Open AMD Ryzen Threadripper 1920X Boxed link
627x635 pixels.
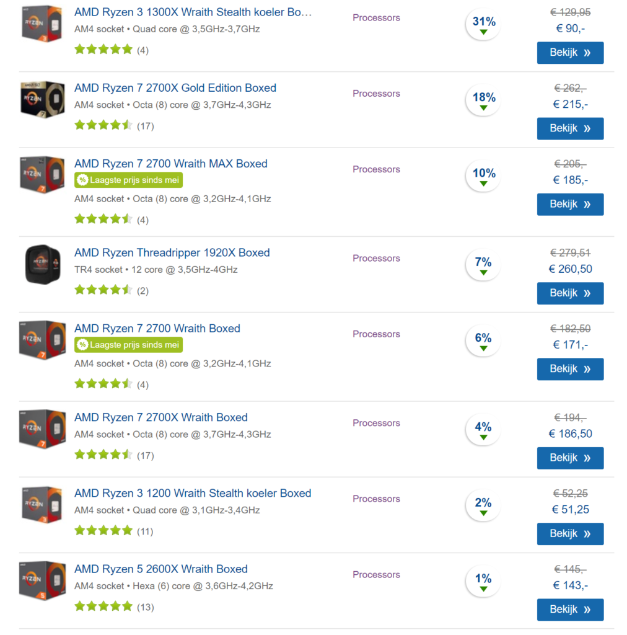172,253
